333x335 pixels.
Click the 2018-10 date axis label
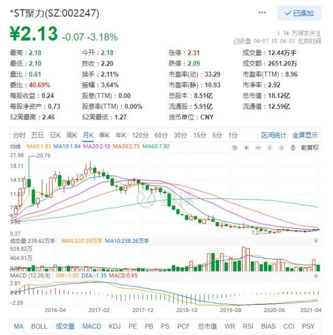click(x=187, y=310)
